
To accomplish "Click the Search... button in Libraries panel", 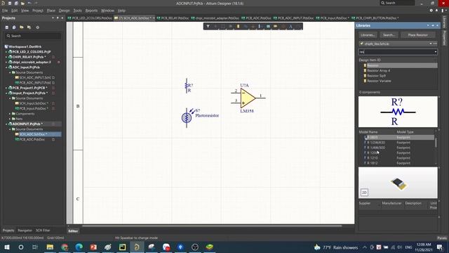I will point(389,35).
